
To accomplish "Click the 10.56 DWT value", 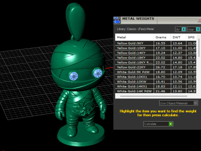I will tap(178, 82).
